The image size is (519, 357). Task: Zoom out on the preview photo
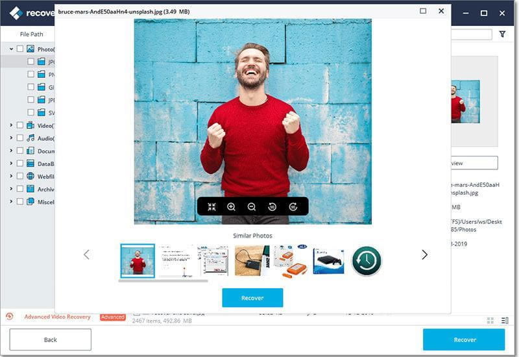pyautogui.click(x=252, y=206)
